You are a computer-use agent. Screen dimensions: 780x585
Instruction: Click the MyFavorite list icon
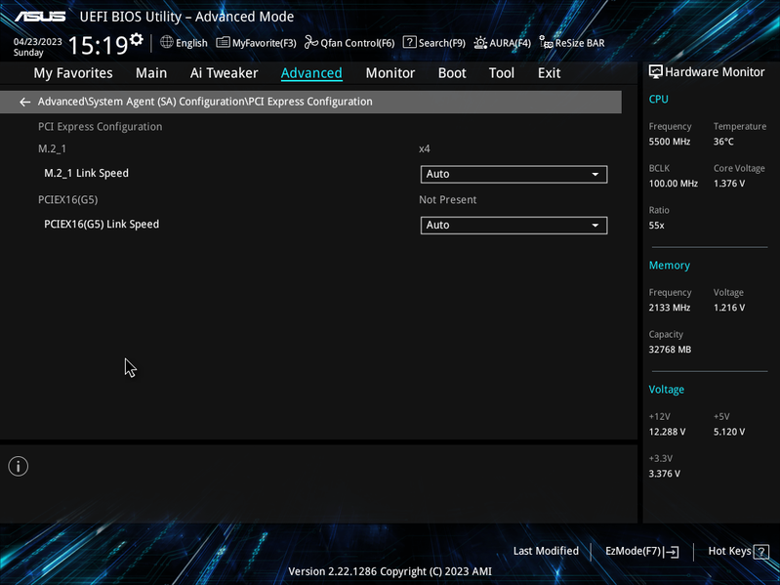[223, 43]
